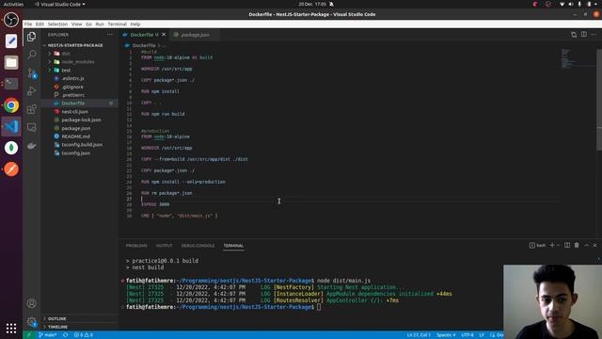Click Ln 27, Col 1 in status bar

point(419,335)
